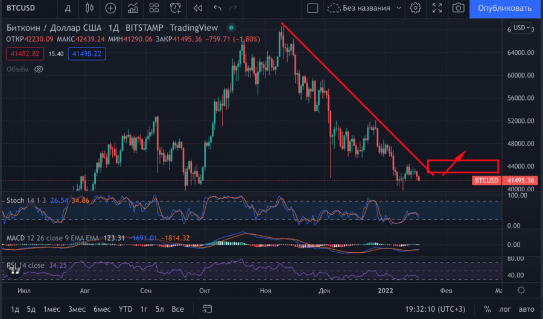This screenshot has height=319, width=543.
Task: Click the 64000.00 price axis label
Action: 521,52
